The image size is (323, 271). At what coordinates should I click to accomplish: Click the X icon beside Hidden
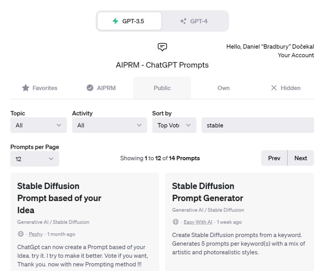click(274, 88)
